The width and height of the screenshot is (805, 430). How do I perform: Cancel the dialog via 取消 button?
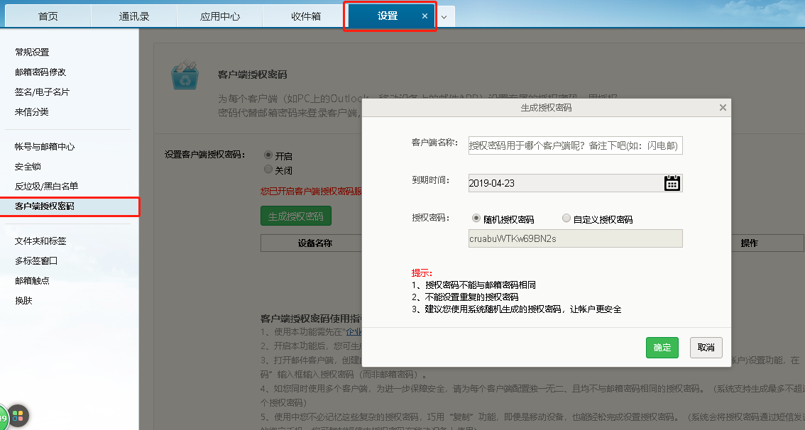click(706, 348)
